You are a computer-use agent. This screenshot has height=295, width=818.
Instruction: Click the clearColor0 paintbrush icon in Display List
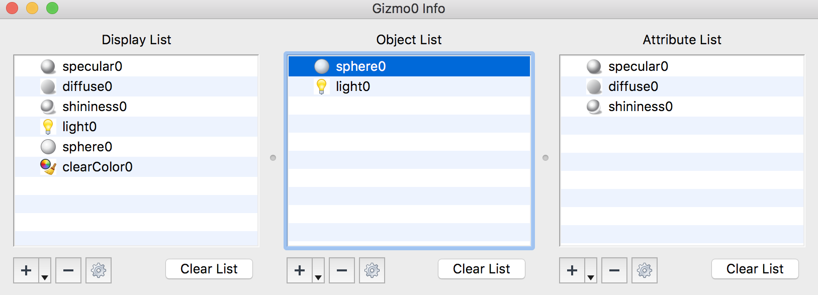click(48, 167)
